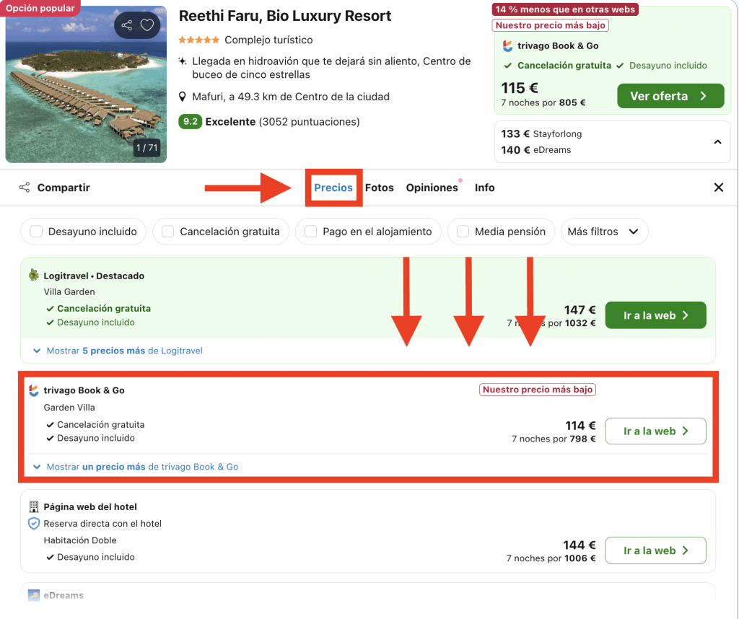Viewport: 739px width, 619px height.
Task: Click the heart favorite icon on photo
Action: (x=147, y=25)
